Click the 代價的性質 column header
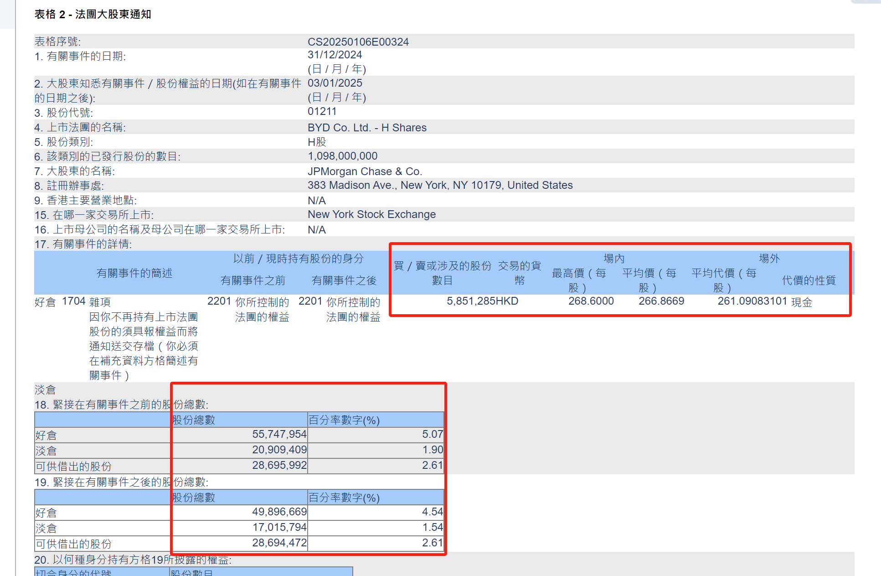Image resolution: width=881 pixels, height=576 pixels. click(809, 280)
